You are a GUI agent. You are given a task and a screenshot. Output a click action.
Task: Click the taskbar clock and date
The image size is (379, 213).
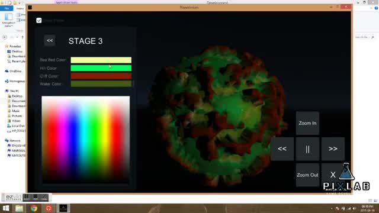click(367, 208)
